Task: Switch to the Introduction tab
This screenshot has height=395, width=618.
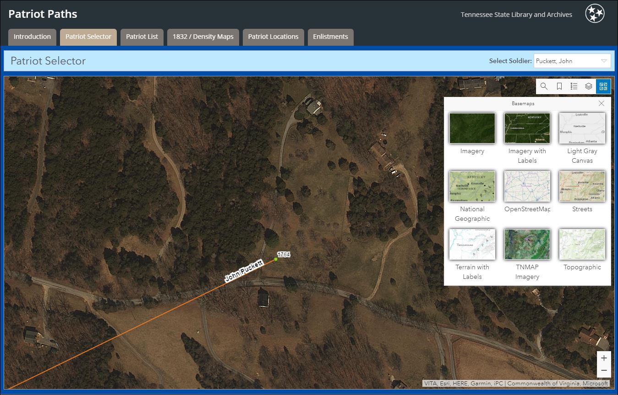Action: [x=32, y=37]
